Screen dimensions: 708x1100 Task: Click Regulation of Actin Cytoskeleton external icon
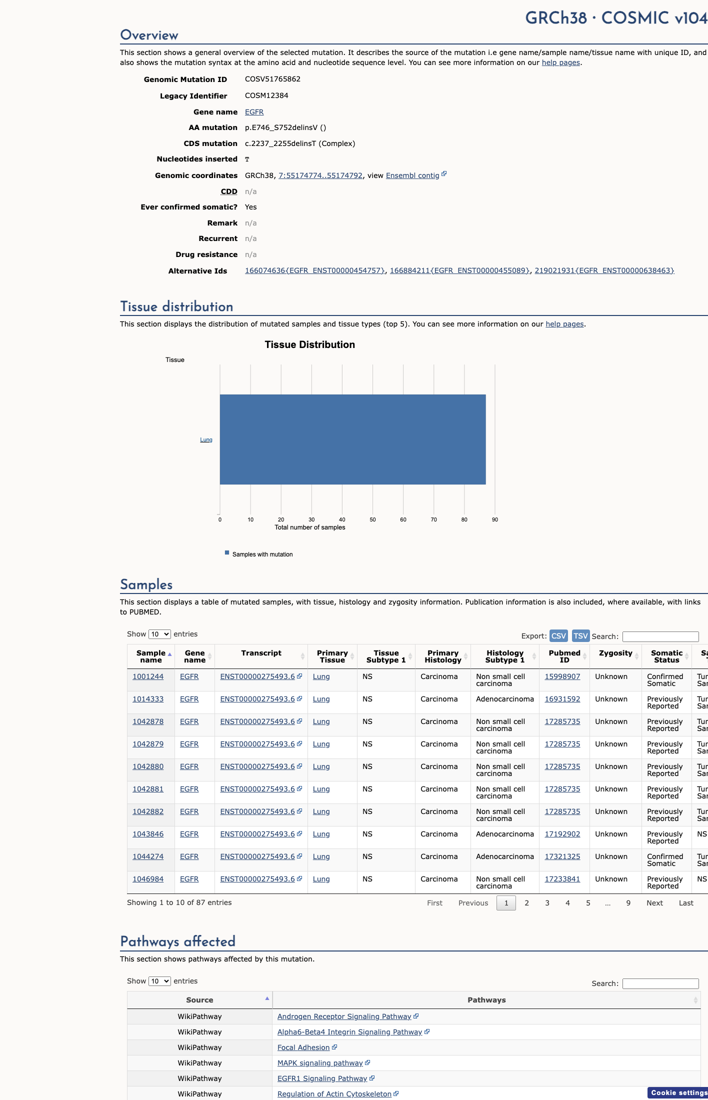[396, 1093]
